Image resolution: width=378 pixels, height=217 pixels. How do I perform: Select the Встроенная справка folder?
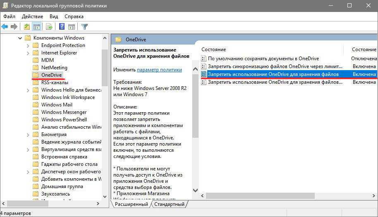click(x=64, y=157)
